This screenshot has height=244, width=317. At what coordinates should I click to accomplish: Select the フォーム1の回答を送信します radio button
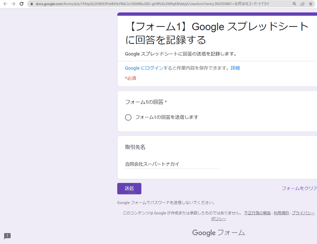click(128, 117)
